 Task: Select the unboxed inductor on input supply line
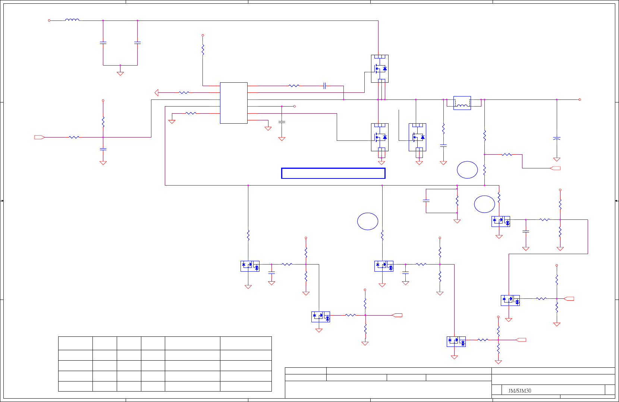click(72, 20)
